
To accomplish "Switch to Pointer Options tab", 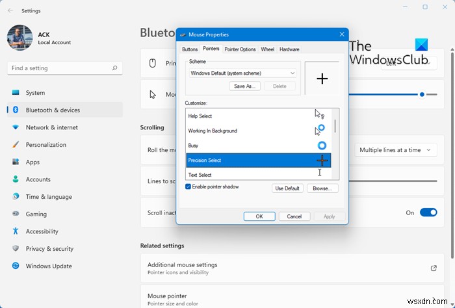I will pyautogui.click(x=240, y=49).
